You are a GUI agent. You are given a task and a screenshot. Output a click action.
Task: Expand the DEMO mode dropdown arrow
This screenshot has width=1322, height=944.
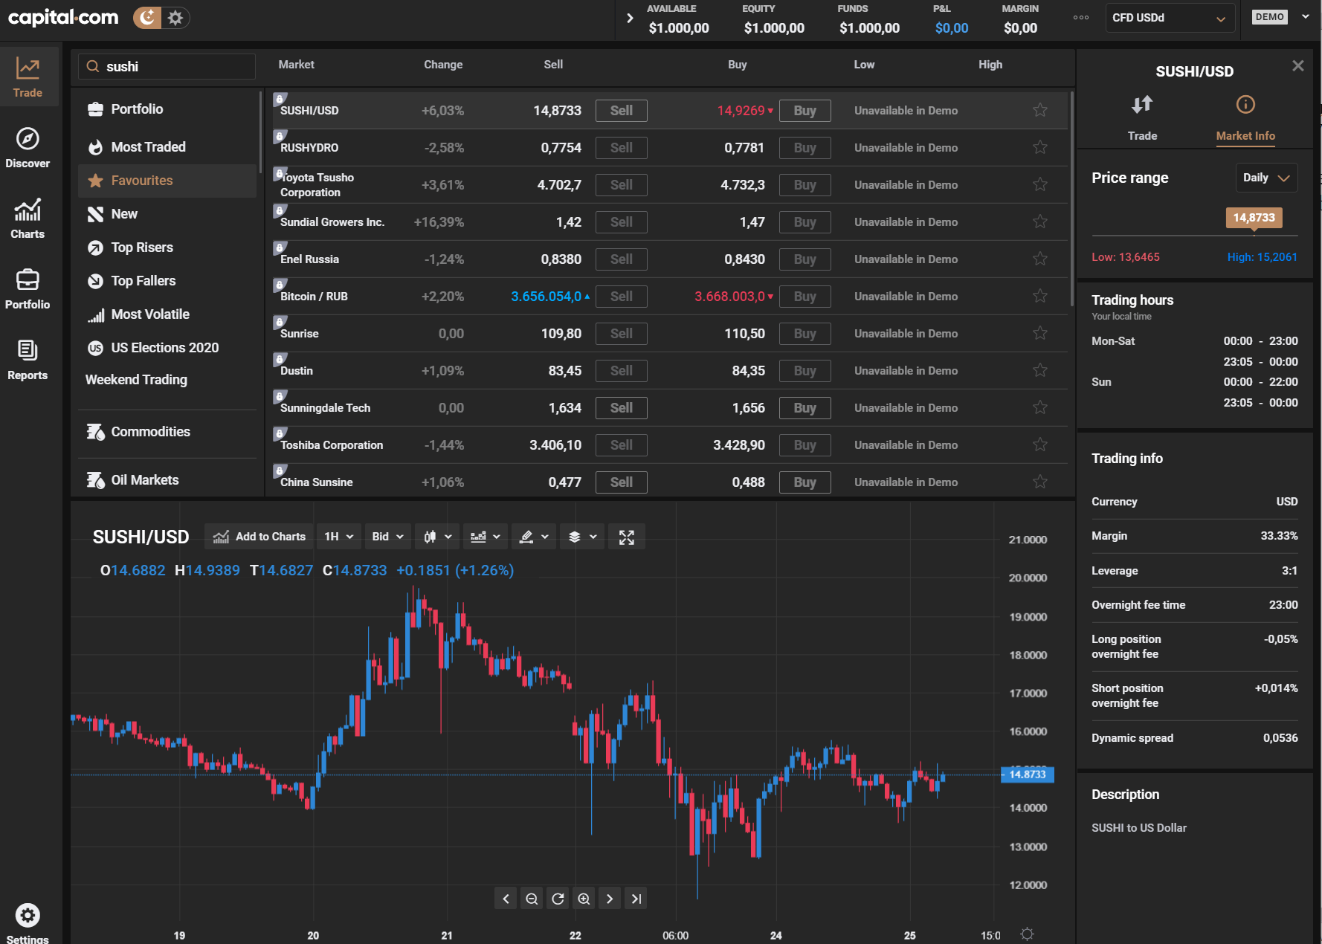[x=1306, y=16]
